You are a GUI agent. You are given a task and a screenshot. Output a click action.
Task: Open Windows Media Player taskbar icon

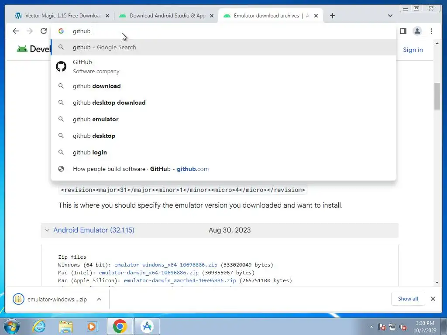click(93, 326)
